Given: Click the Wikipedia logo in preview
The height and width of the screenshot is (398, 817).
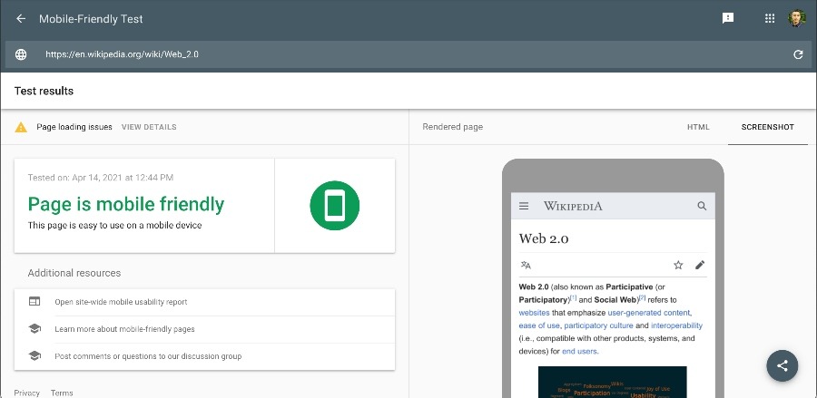Looking at the screenshot, I should (x=573, y=206).
